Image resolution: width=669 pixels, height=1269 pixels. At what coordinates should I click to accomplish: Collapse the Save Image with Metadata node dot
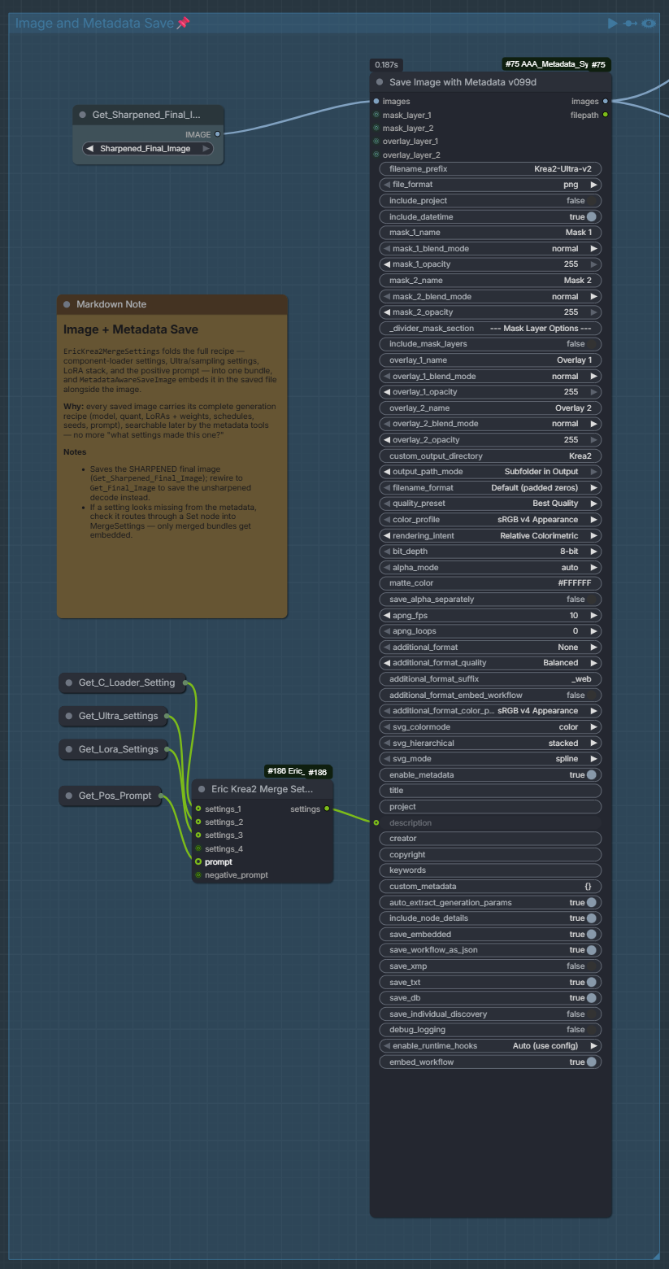[380, 82]
